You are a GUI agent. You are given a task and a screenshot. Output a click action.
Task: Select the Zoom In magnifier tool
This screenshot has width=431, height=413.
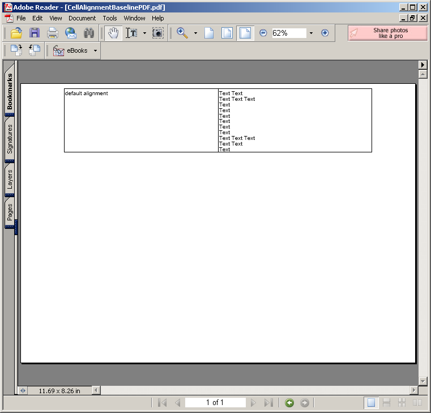tap(182, 33)
